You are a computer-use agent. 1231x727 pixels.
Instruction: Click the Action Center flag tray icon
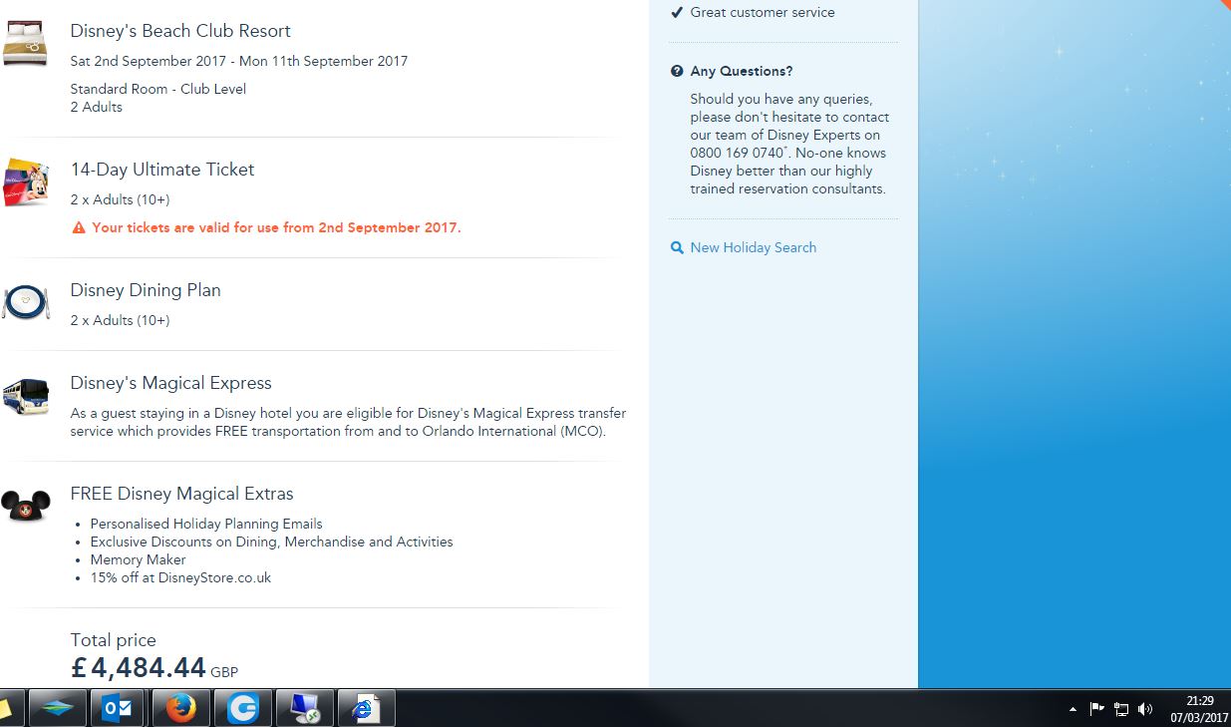click(1096, 709)
